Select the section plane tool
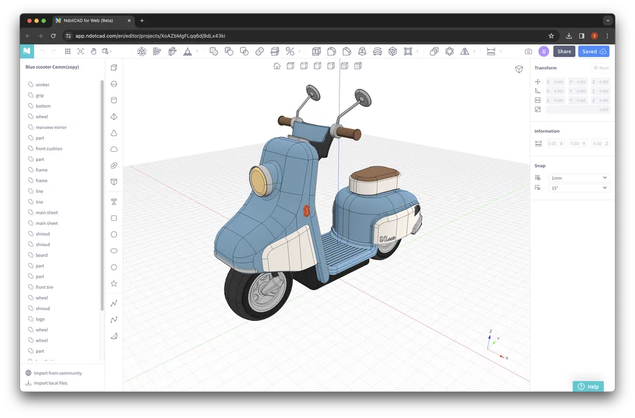The height and width of the screenshot is (418, 635). click(172, 51)
